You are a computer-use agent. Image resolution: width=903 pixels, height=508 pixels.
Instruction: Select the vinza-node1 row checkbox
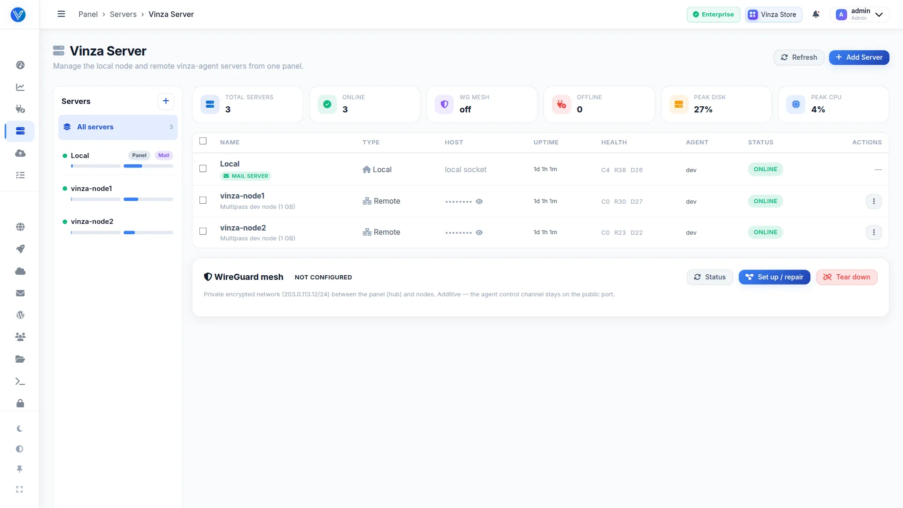(203, 200)
